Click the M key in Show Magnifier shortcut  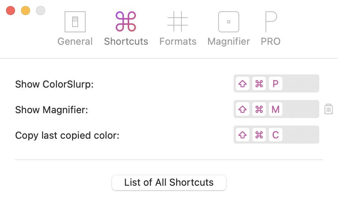(275, 109)
